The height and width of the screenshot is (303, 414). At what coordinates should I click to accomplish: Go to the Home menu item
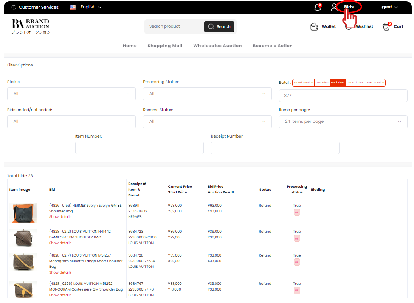point(130,46)
